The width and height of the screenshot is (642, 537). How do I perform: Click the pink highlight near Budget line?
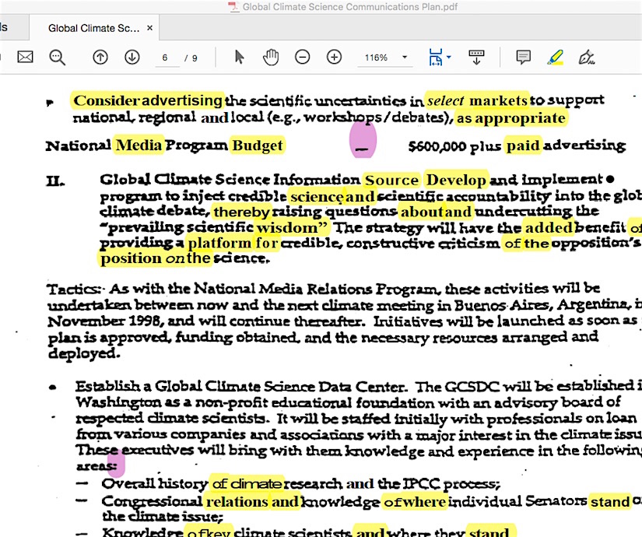[x=363, y=139]
